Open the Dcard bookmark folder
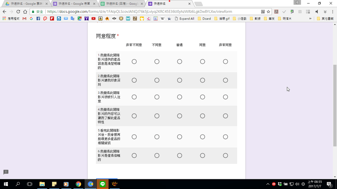Viewport: 337px width, 189px height. [204, 19]
